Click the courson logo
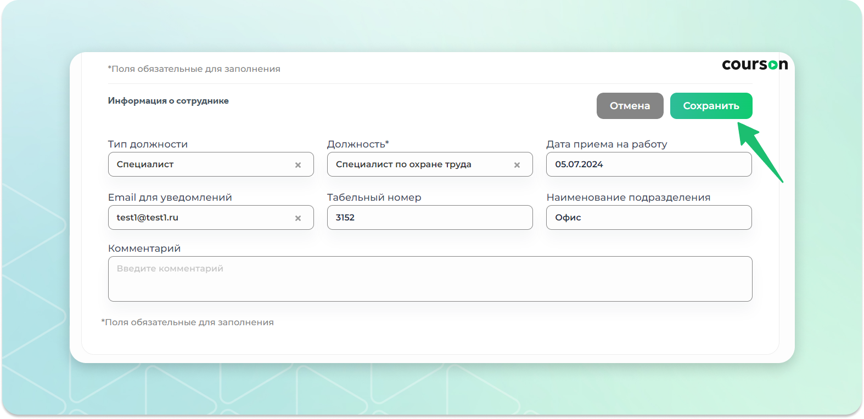This screenshot has height=419, width=864. tap(754, 65)
